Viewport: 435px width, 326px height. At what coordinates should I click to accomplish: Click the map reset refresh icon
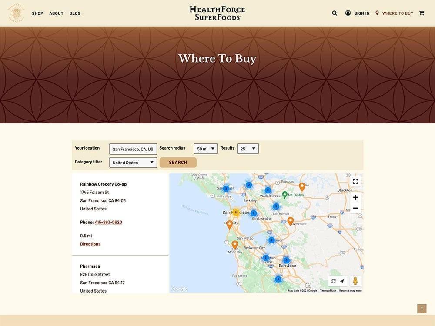[x=334, y=281]
